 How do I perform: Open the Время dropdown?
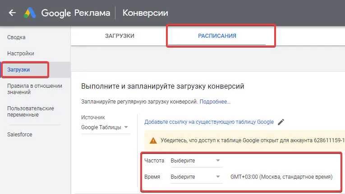tap(197, 177)
